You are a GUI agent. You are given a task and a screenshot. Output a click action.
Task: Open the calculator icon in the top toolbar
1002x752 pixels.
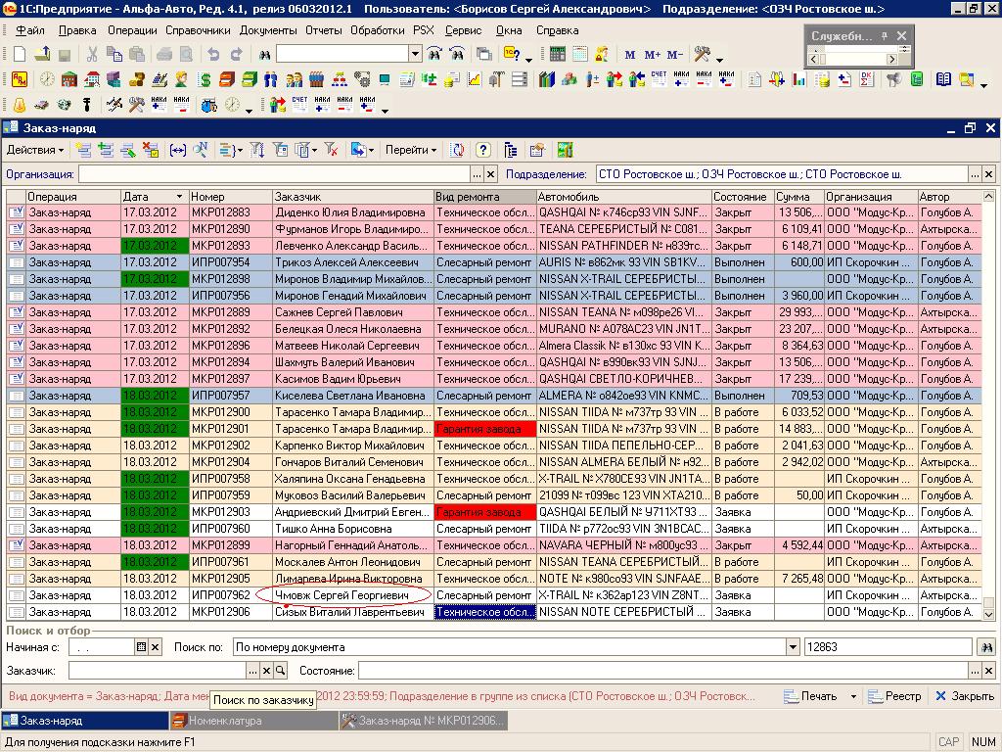[557, 55]
